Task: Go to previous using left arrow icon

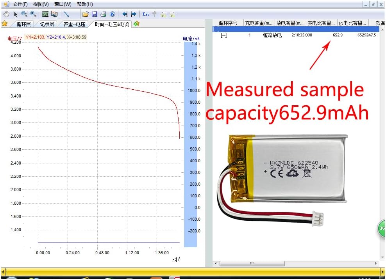Action: pyautogui.click(x=125, y=14)
